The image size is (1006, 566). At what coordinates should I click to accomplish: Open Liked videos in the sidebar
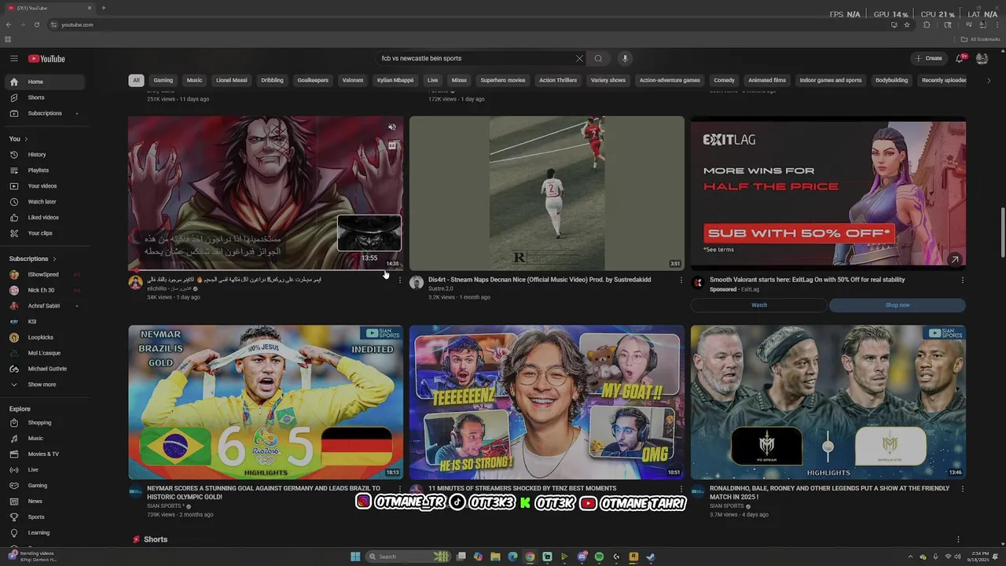click(x=46, y=218)
